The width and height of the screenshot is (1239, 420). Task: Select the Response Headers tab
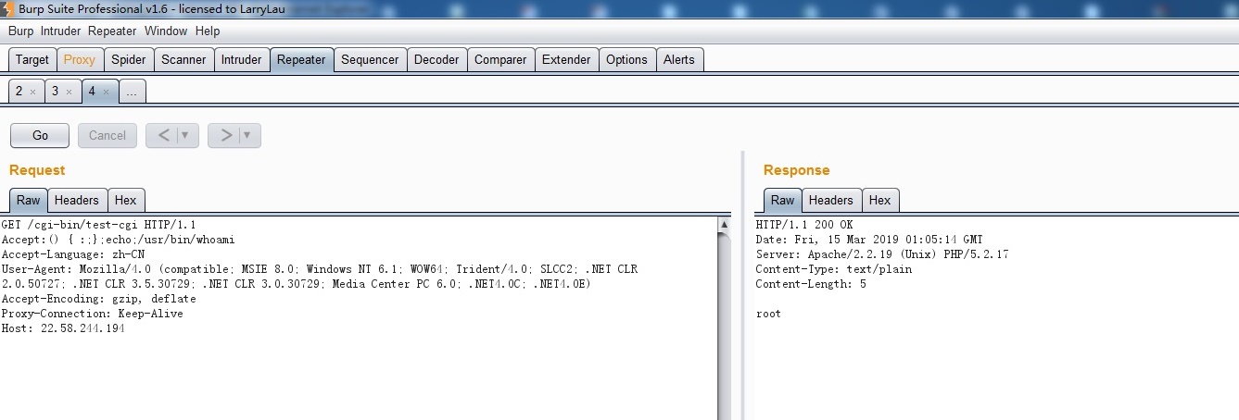point(831,200)
